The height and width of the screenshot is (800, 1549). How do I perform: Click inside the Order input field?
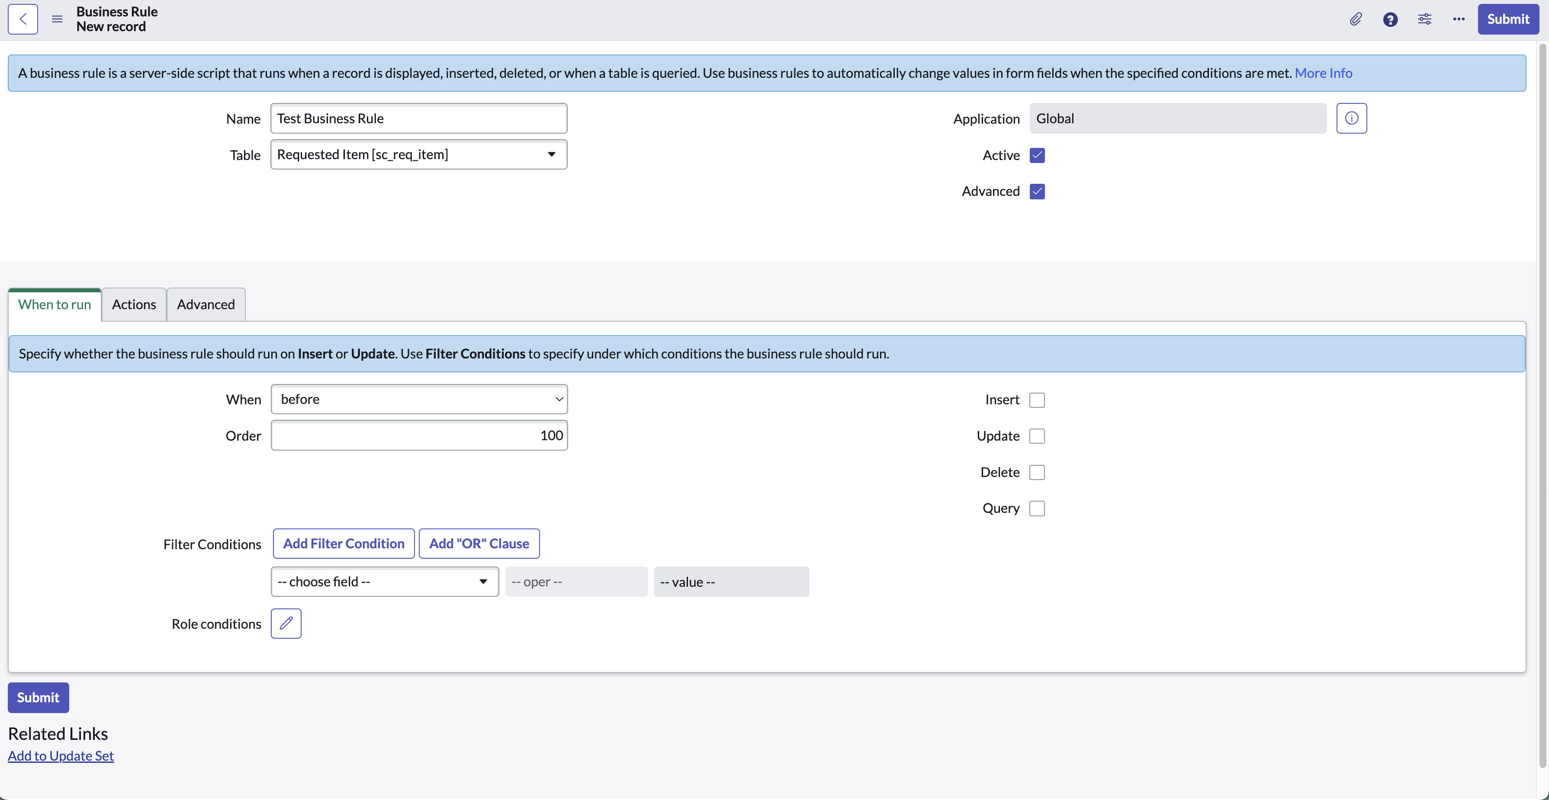click(x=419, y=435)
